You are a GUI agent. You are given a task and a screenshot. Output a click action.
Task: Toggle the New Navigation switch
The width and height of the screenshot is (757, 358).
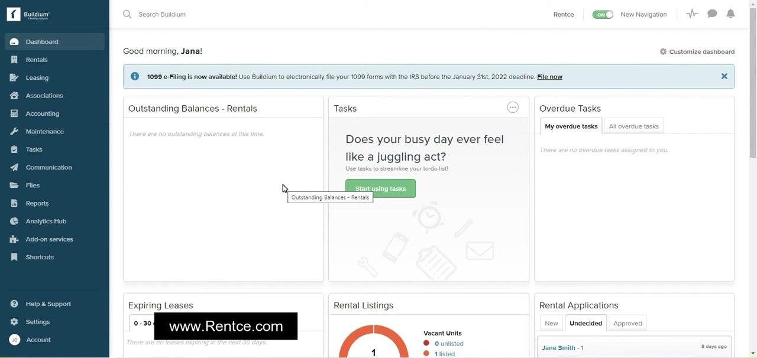coord(603,14)
